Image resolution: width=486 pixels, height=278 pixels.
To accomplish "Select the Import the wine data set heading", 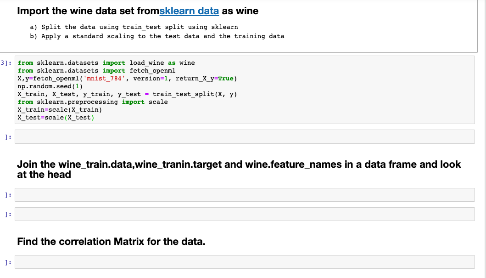I will pyautogui.click(x=138, y=11).
